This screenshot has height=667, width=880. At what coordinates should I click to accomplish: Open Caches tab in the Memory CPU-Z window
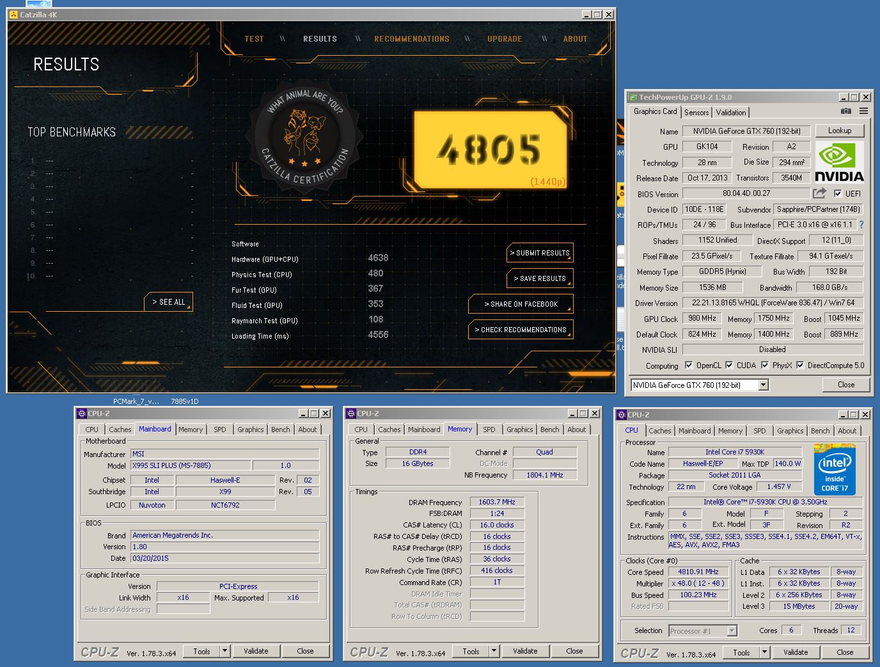click(x=389, y=430)
